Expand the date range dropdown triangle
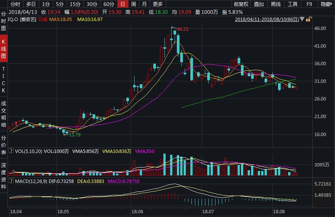Viewport: 335px width, 217px height. [x=302, y=19]
